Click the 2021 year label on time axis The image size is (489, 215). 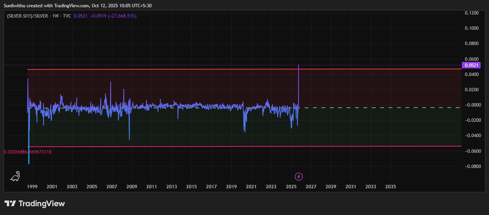tap(251, 187)
